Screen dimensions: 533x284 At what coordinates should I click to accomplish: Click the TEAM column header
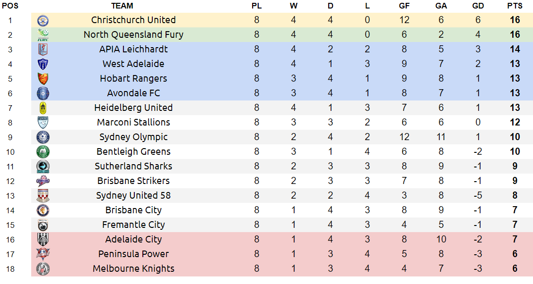122,6
